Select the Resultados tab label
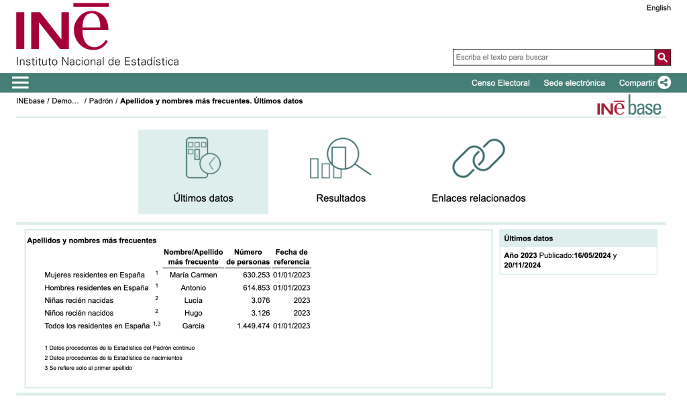The height and width of the screenshot is (400, 687). point(341,198)
